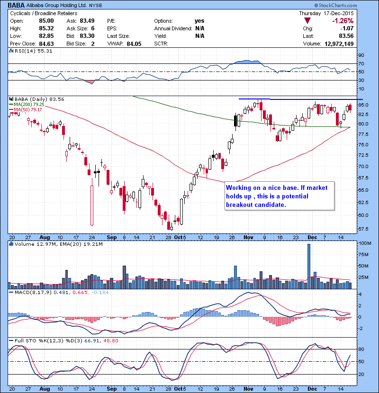Click the 100M volume axis label
Image resolution: width=379 pixels, height=393 pixels.
pyautogui.click(x=365, y=243)
